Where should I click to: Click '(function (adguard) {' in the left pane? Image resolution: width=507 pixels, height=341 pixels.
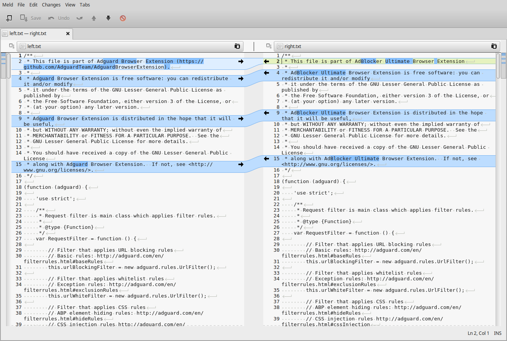click(56, 187)
